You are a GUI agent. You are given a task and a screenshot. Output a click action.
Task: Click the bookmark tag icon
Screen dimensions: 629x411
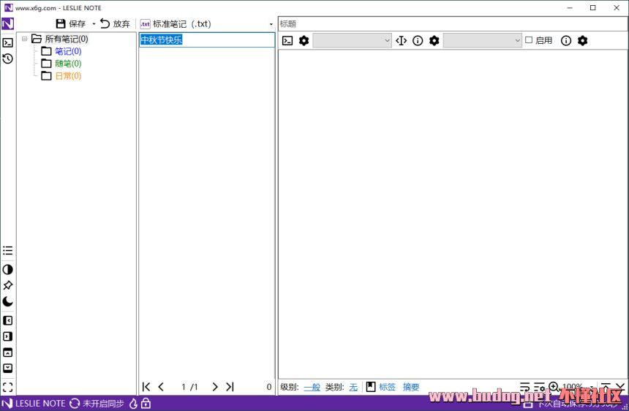tap(371, 387)
